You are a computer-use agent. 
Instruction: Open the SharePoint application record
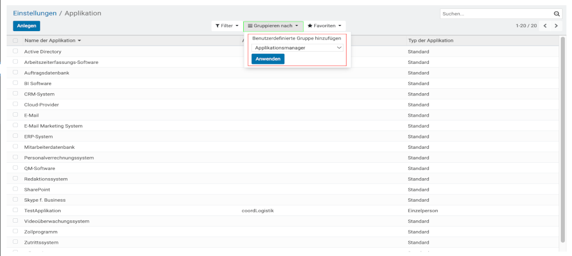point(37,189)
